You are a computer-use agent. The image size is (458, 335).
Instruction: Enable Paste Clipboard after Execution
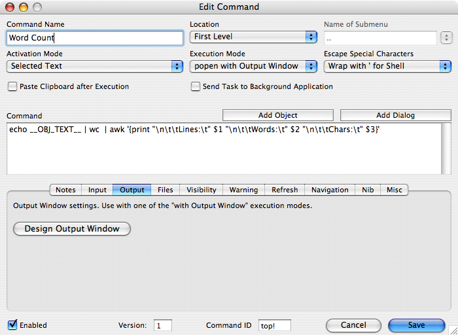point(12,86)
